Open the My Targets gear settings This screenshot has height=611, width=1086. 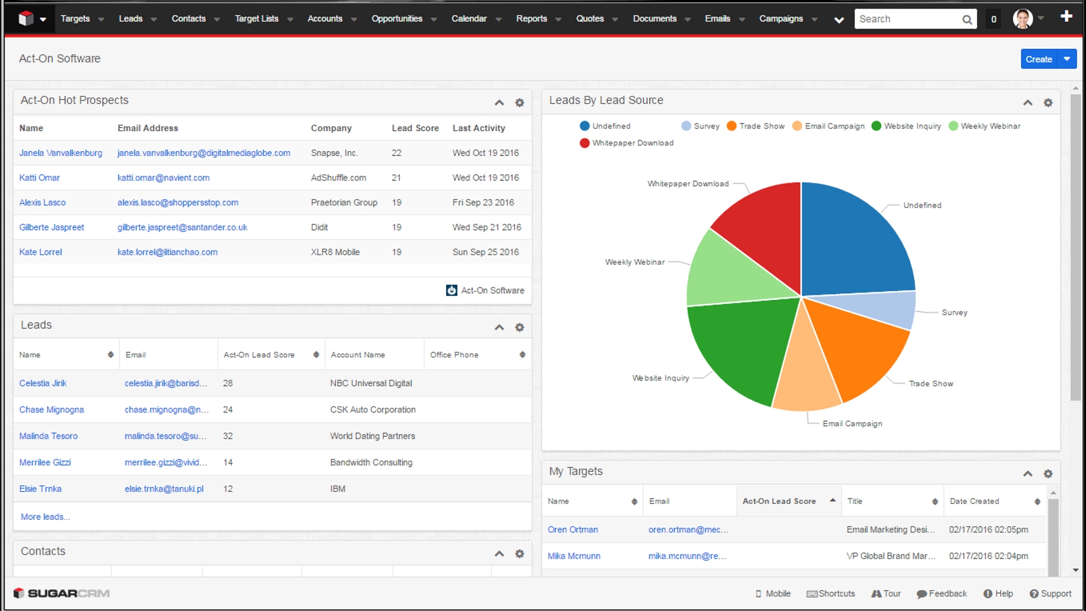(x=1048, y=474)
